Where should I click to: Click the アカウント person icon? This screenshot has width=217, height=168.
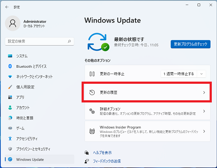(10, 108)
